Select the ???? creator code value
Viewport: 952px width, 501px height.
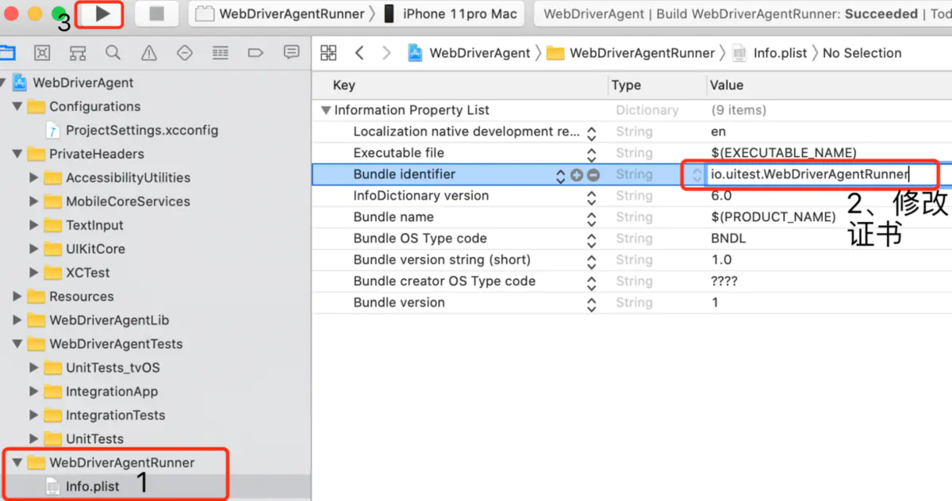coord(724,281)
